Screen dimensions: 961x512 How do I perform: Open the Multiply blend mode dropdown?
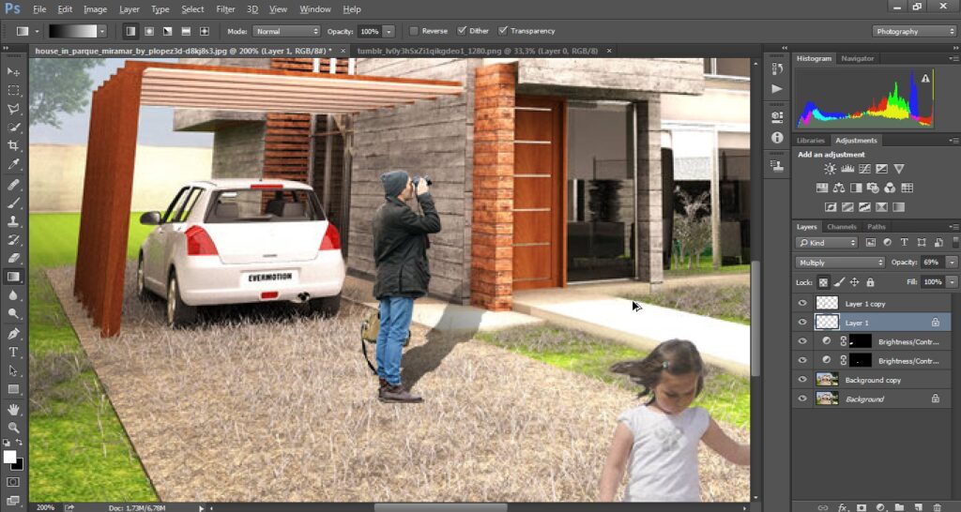pos(840,263)
